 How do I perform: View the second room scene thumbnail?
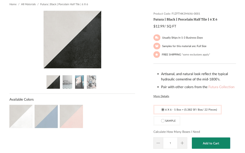[x=67, y=82]
